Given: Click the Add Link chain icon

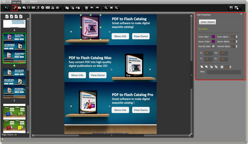Looking at the screenshot, I should (x=15, y=8).
